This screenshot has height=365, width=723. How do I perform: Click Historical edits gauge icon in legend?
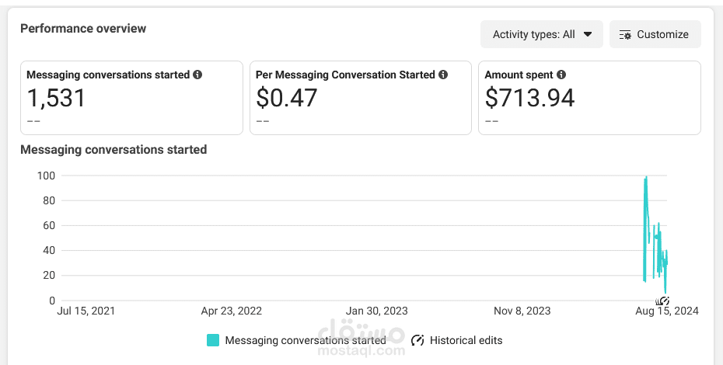(x=417, y=341)
